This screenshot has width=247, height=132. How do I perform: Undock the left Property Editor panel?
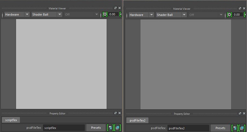coord(116,113)
